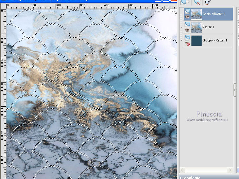Viewport: 239px width, 179px height.
Task: Click the Copia diRaster 1 layer thumbnail
Action: pyautogui.click(x=197, y=14)
